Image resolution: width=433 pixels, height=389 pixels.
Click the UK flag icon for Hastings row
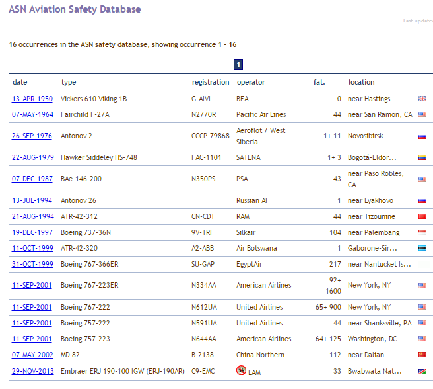coord(422,99)
